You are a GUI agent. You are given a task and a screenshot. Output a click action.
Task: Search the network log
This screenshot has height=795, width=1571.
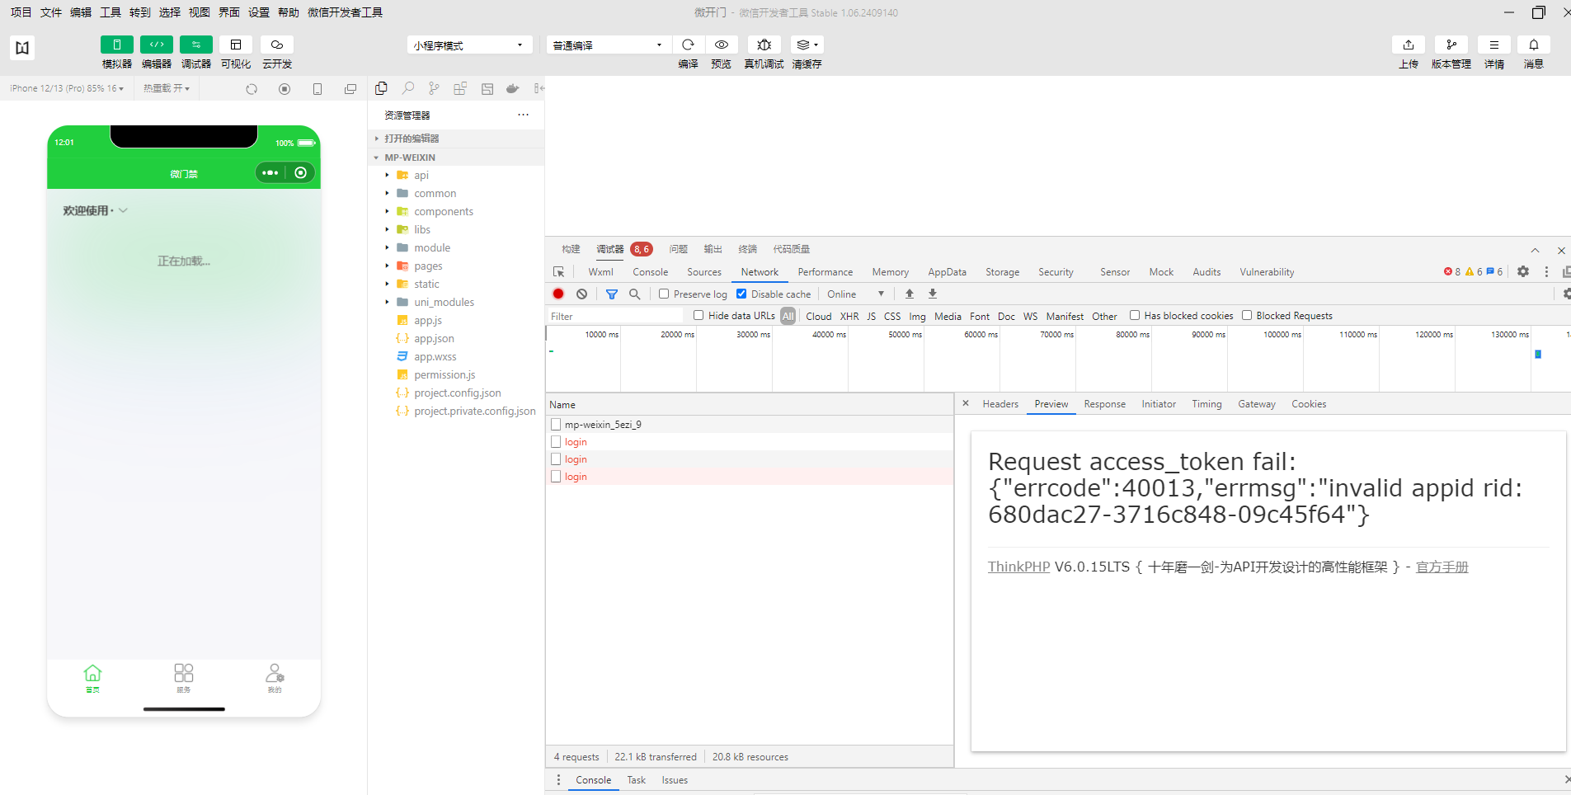(634, 294)
